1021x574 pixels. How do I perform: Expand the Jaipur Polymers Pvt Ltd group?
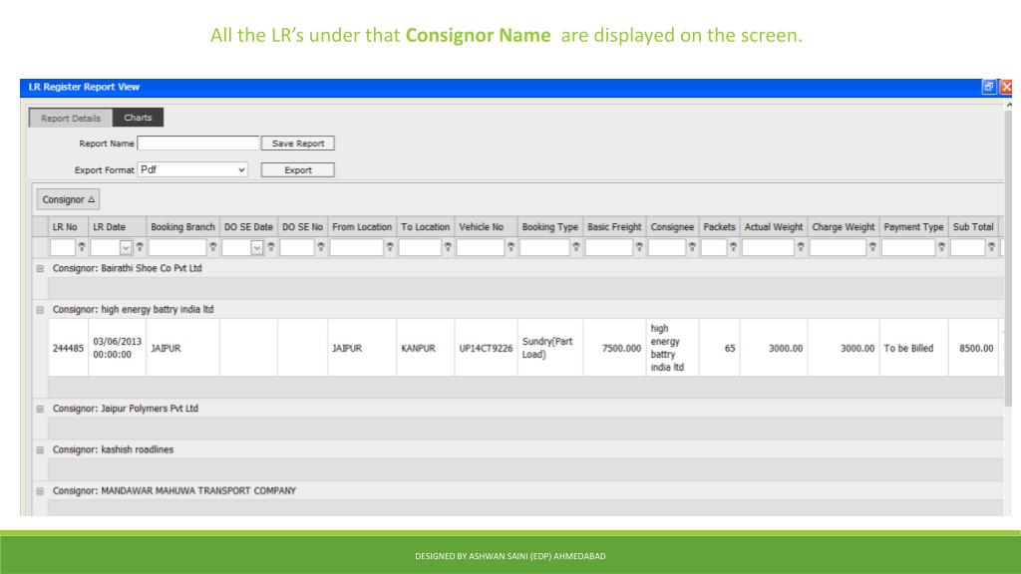pyautogui.click(x=40, y=409)
